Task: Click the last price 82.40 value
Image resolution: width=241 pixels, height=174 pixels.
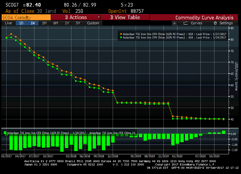Action: [x=33, y=5]
